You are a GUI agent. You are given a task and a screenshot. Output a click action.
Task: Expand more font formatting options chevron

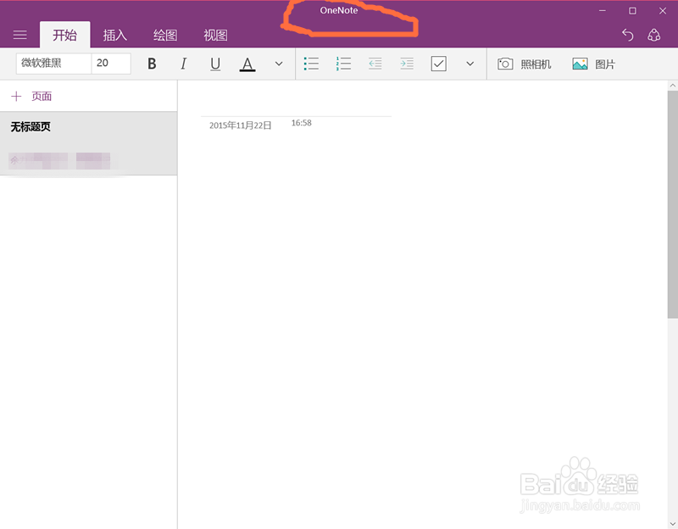tap(279, 64)
